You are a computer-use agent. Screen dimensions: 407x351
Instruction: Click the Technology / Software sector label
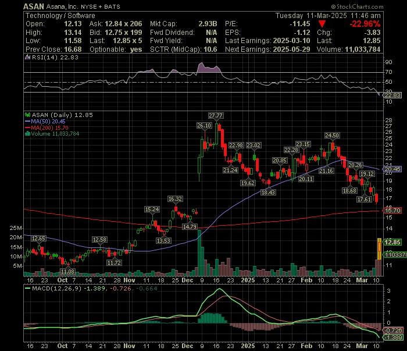coord(60,16)
